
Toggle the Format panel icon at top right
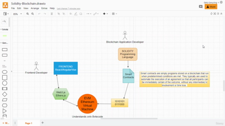tap(218, 14)
